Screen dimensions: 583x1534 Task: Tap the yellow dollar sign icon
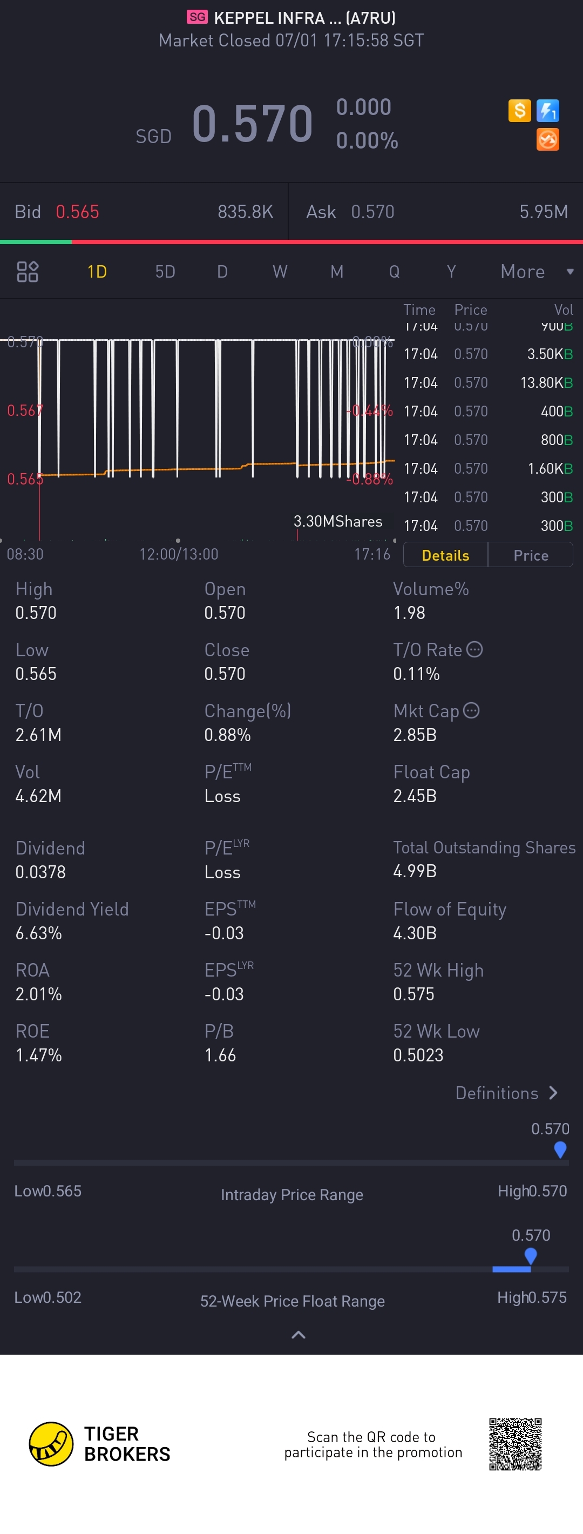[519, 111]
